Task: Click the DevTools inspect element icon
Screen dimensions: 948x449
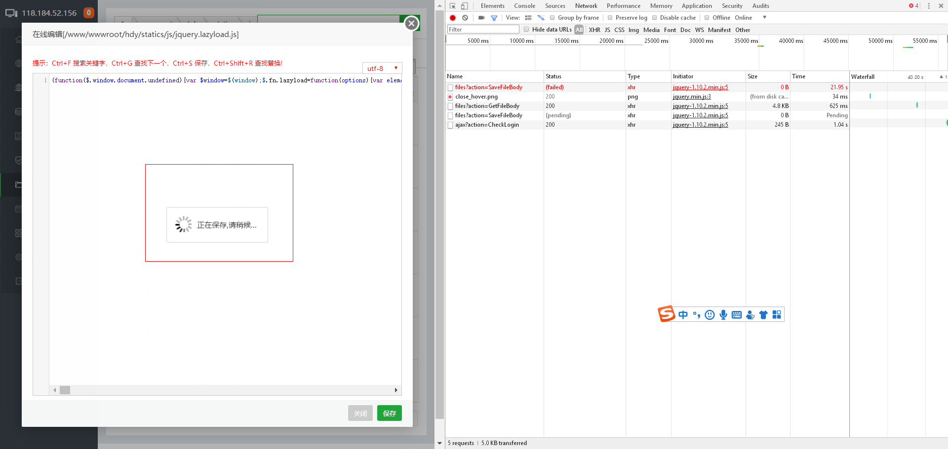Action: tap(452, 6)
